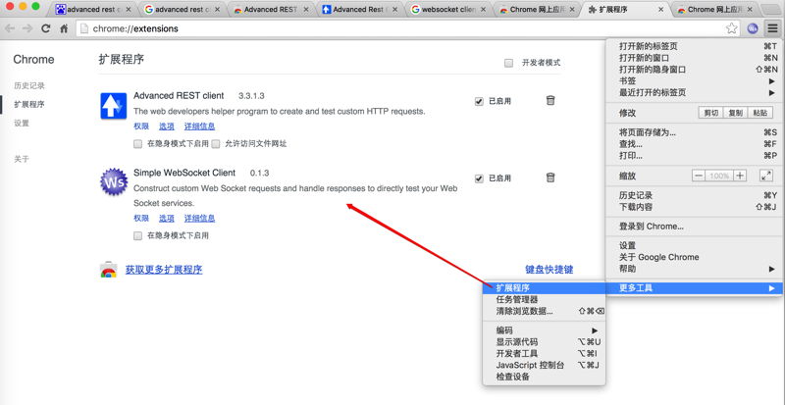Open 关于 in the sidebar

22,159
